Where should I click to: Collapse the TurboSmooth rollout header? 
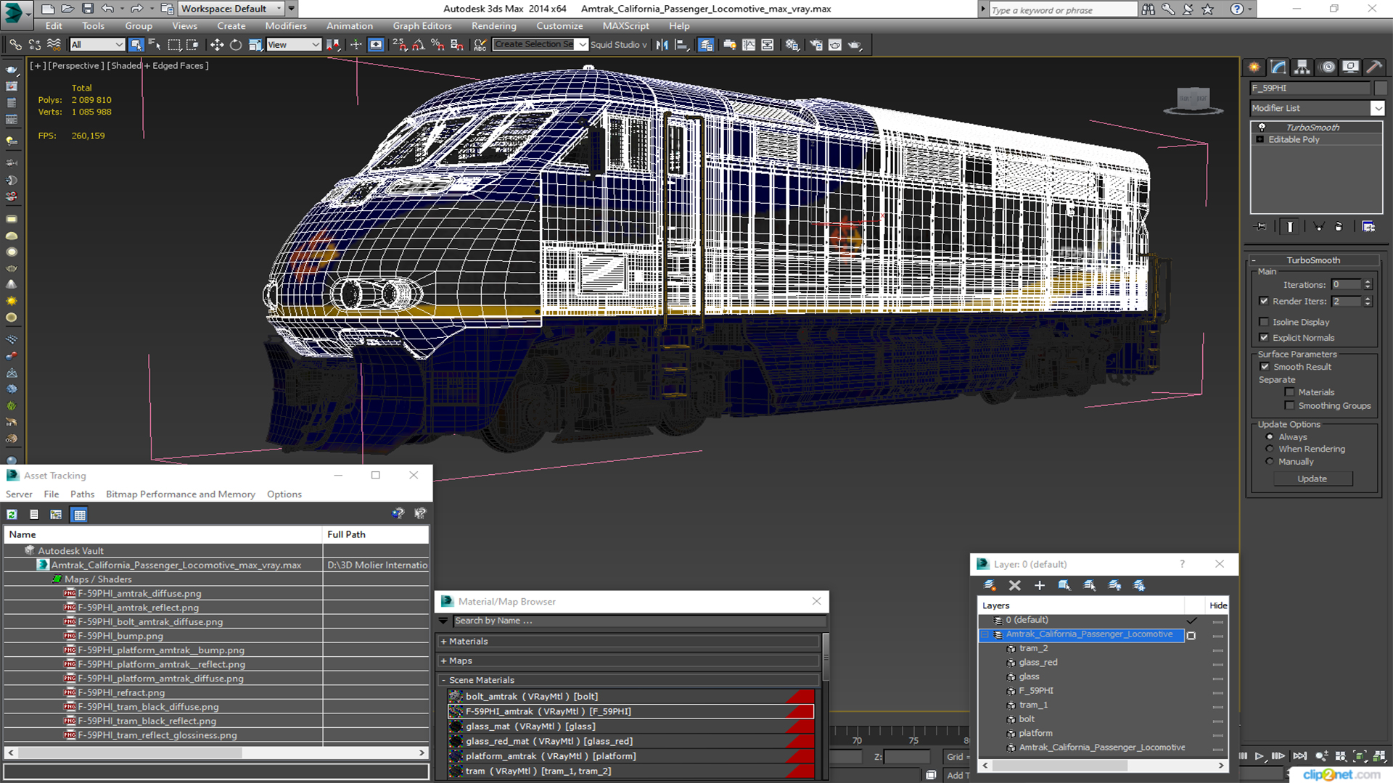[x=1313, y=260]
